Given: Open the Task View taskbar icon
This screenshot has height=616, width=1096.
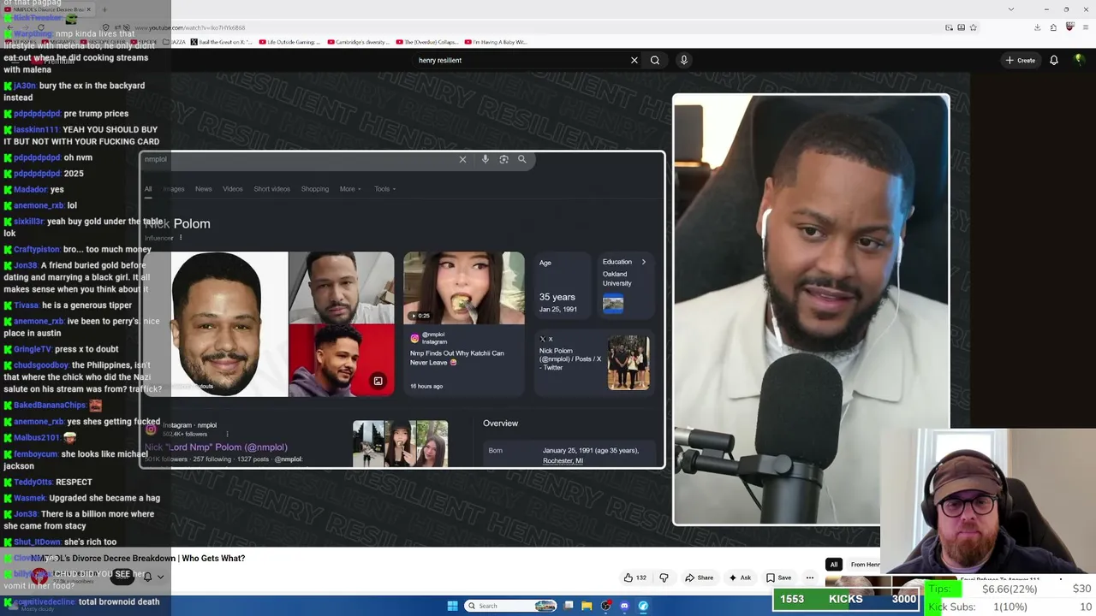Looking at the screenshot, I should click(x=569, y=606).
